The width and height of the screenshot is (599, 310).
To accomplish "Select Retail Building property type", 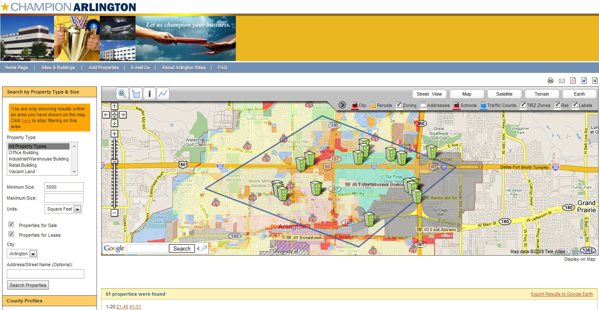I will (39, 166).
